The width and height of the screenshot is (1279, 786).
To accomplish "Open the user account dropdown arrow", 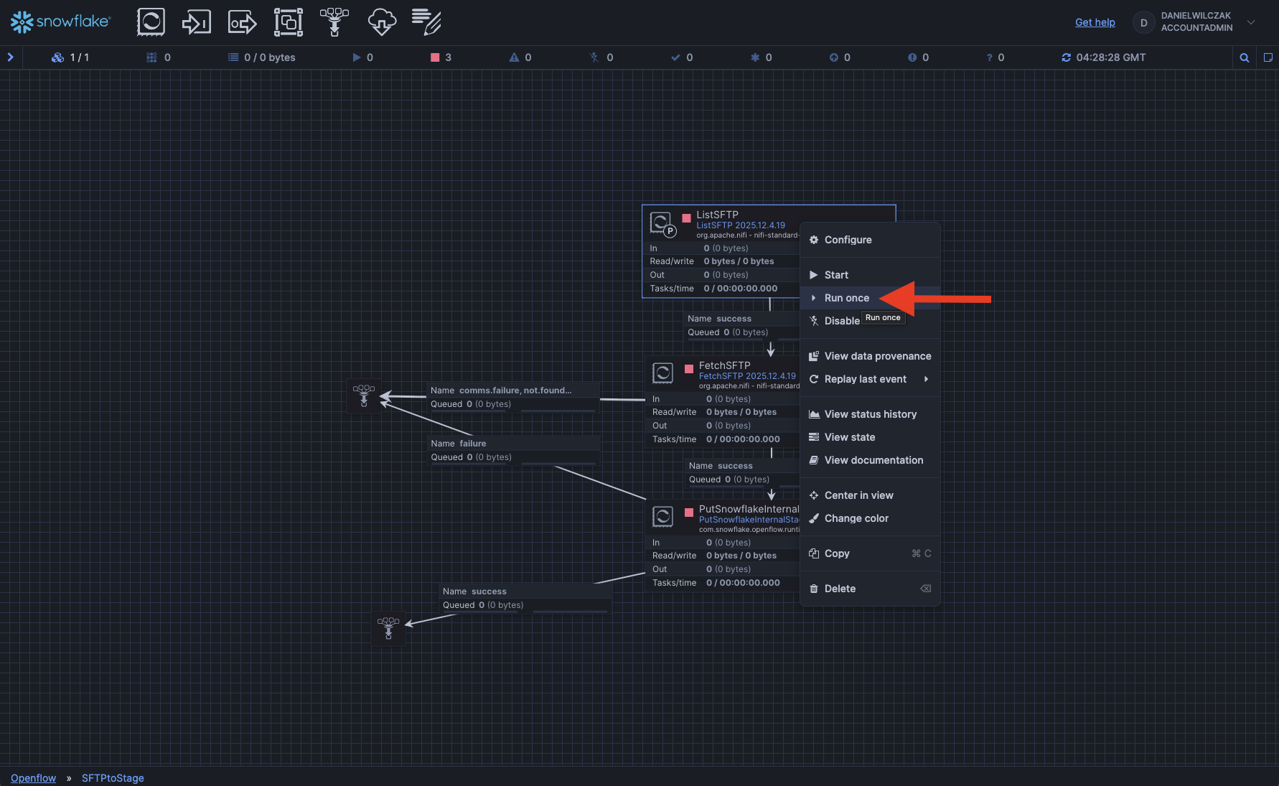I will pos(1251,22).
